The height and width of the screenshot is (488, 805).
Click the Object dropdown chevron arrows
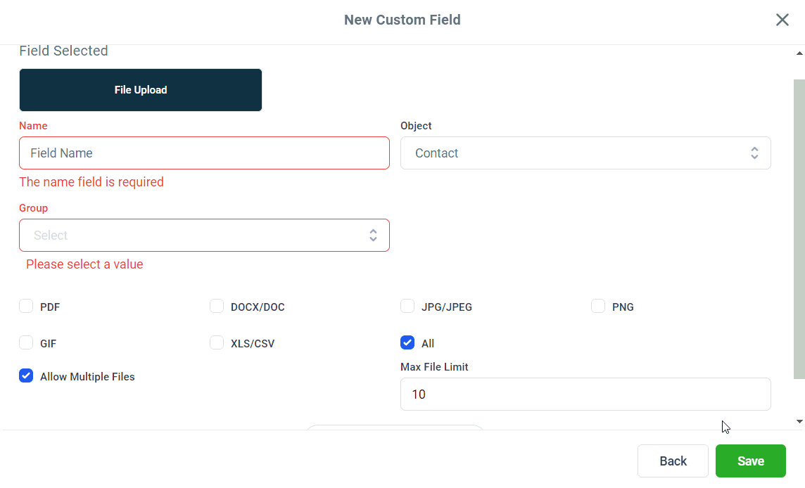pos(754,153)
